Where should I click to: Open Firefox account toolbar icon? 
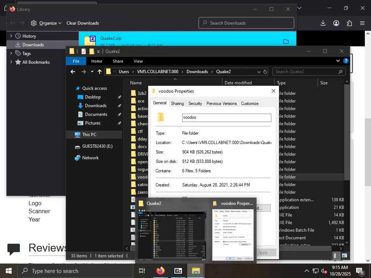pos(336,23)
